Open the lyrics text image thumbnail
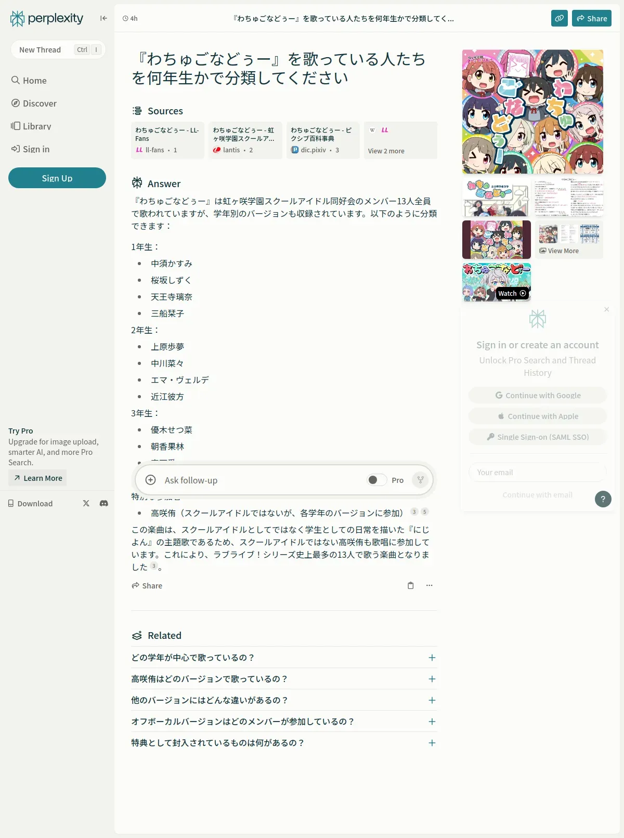 [569, 198]
